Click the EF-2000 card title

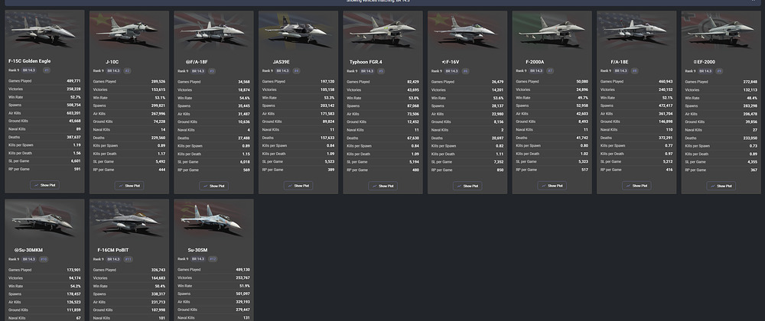tap(704, 62)
